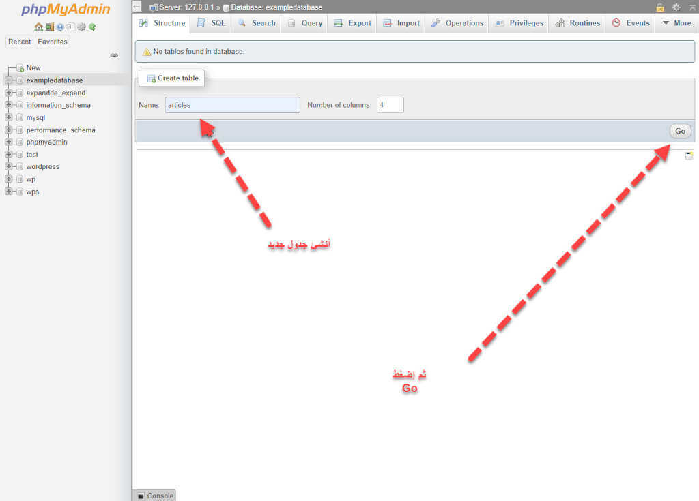Select New in the database tree

(x=33, y=67)
